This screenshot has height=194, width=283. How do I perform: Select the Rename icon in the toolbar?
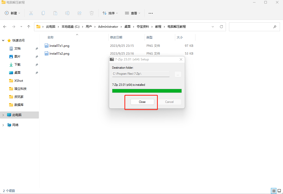(67, 13)
